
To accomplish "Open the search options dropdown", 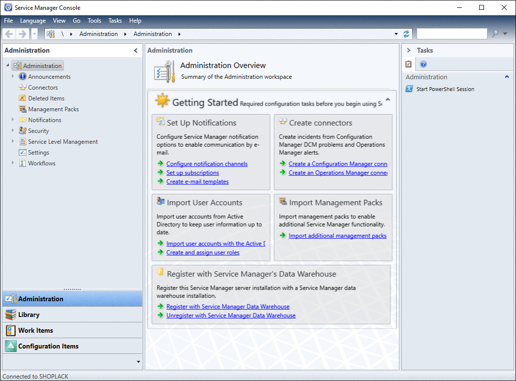I will tap(505, 33).
